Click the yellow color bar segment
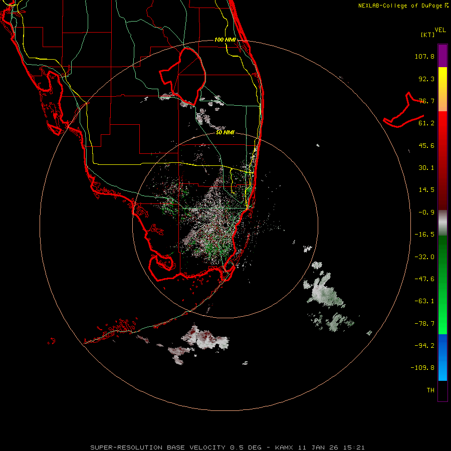The height and width of the screenshot is (451, 451). [442, 89]
